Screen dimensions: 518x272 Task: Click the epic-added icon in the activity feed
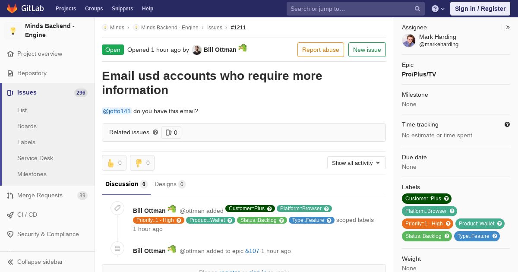pyautogui.click(x=117, y=248)
